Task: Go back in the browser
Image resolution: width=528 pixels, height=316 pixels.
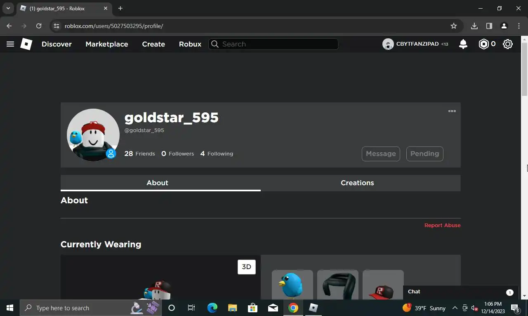Action: click(9, 26)
